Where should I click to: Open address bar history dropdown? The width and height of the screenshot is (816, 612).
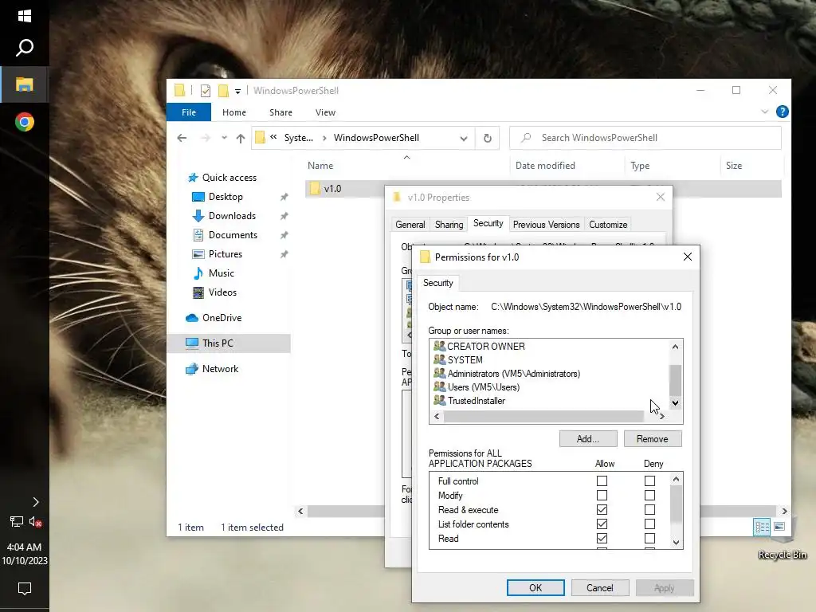coord(463,139)
